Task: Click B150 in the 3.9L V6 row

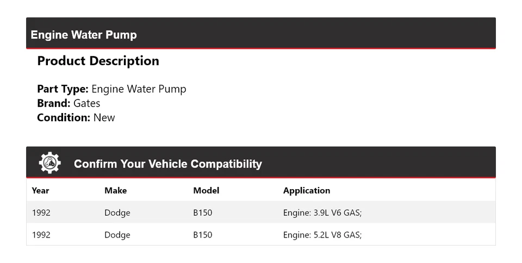Action: [x=202, y=213]
